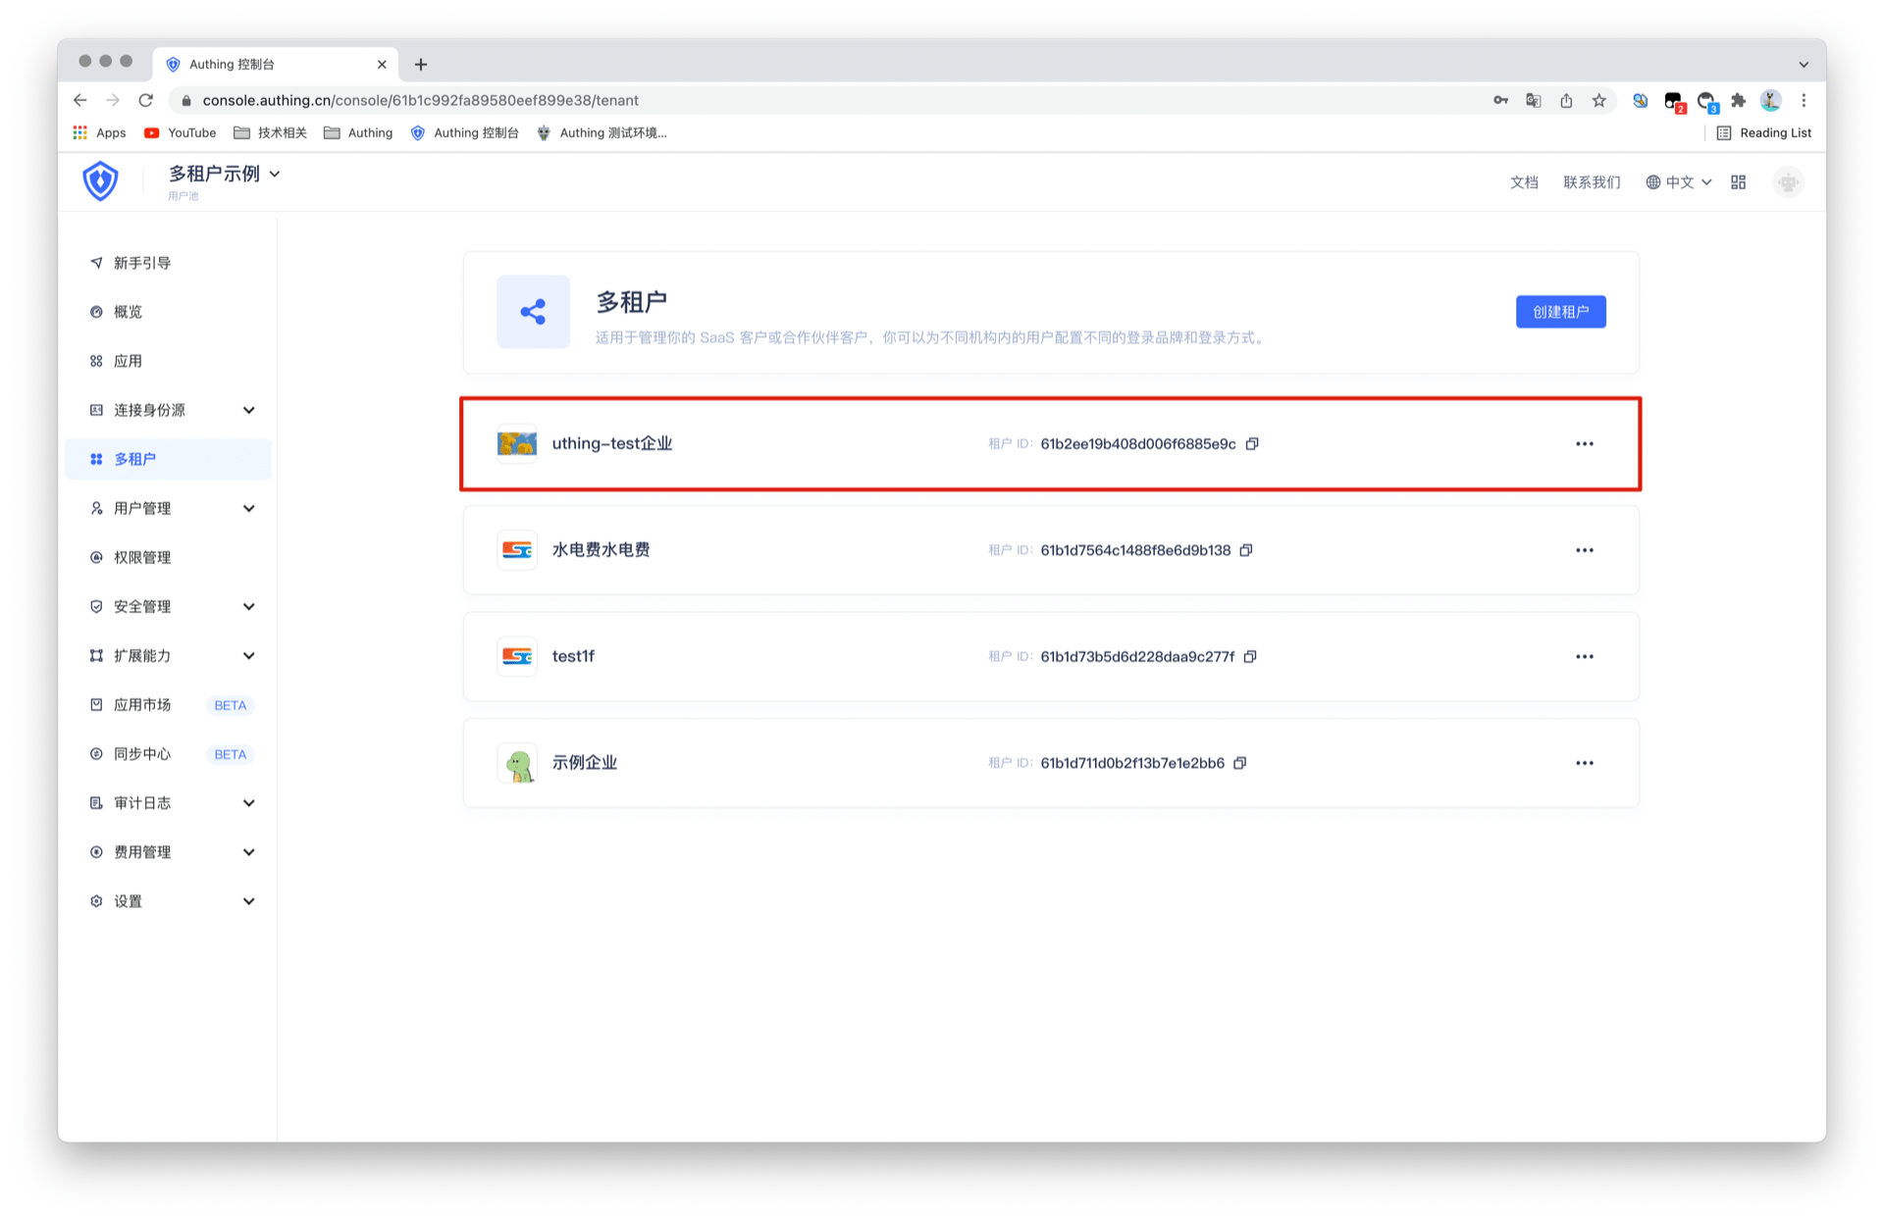Open the 中文 language dropdown
This screenshot has width=1884, height=1218.
[x=1678, y=182]
